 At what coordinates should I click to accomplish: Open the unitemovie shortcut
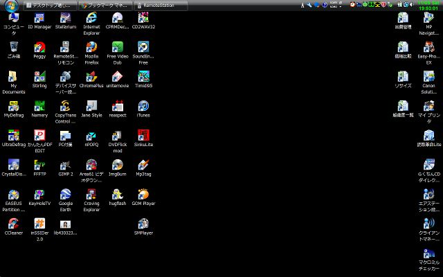coord(118,80)
